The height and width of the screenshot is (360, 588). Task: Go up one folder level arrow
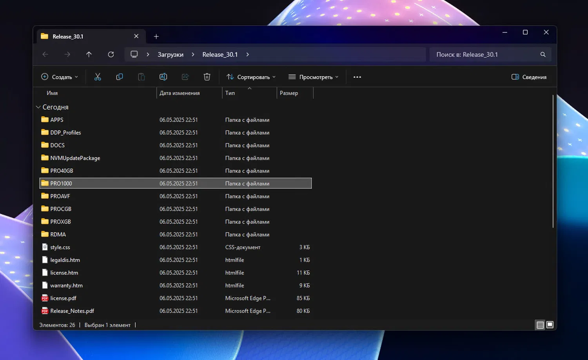[x=89, y=54]
